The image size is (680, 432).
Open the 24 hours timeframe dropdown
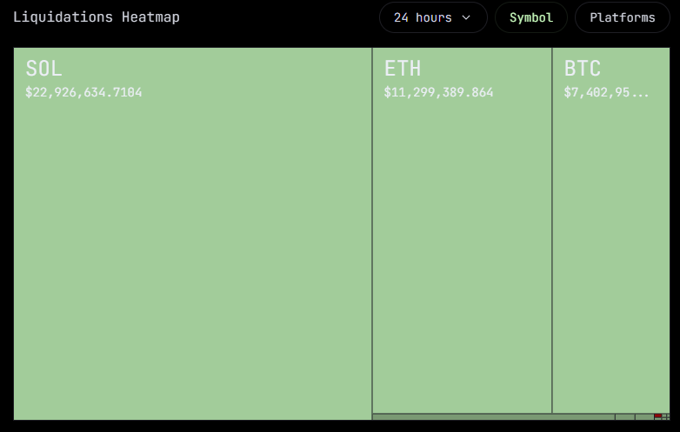(x=433, y=17)
